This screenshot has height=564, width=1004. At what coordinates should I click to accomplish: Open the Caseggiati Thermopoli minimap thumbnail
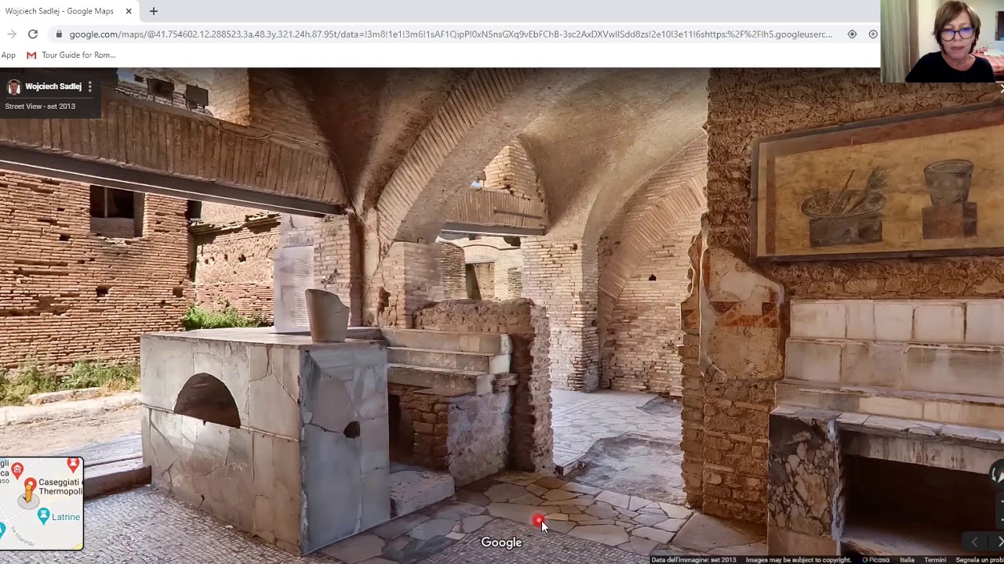42,504
